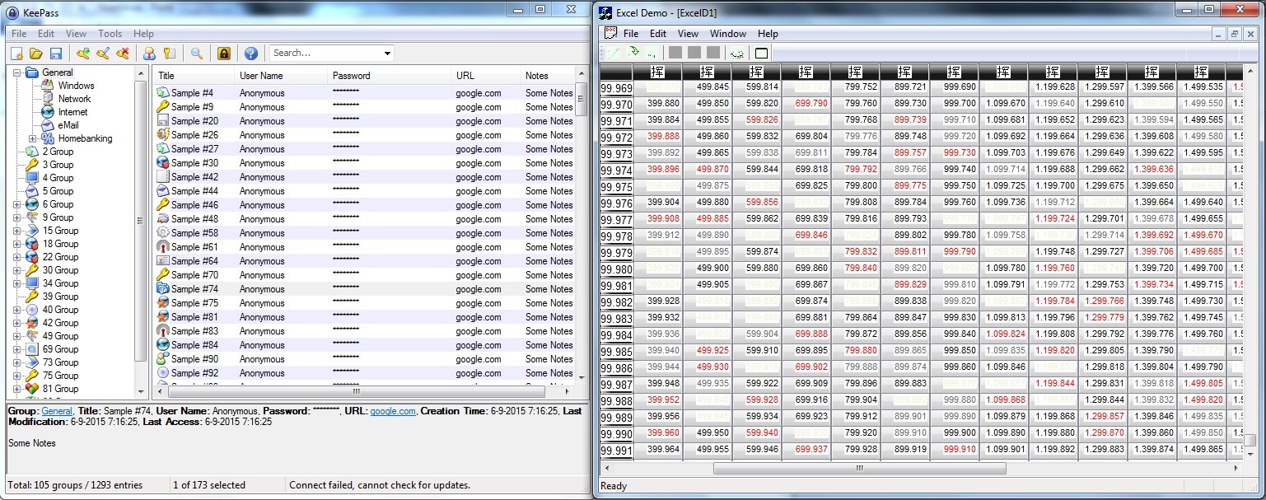Open the Edit menu in Excel Demo
The width and height of the screenshot is (1266, 500).
click(658, 34)
